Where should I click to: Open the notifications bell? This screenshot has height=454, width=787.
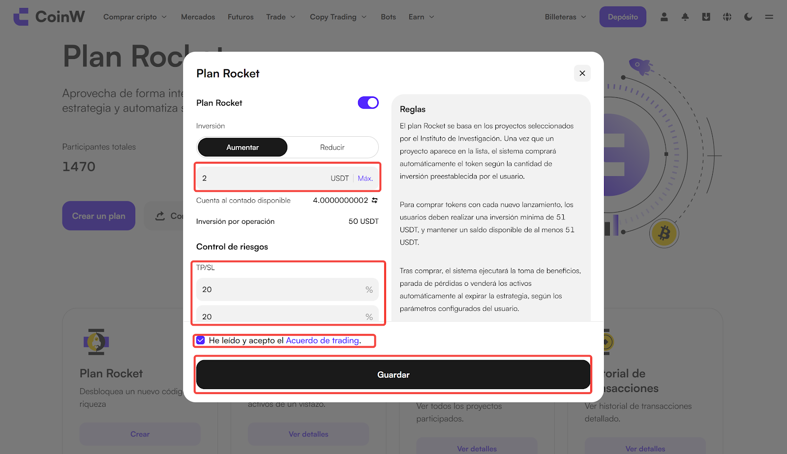pyautogui.click(x=685, y=17)
